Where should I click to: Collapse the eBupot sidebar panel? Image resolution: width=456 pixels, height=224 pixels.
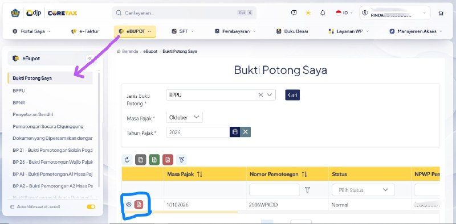(90, 59)
